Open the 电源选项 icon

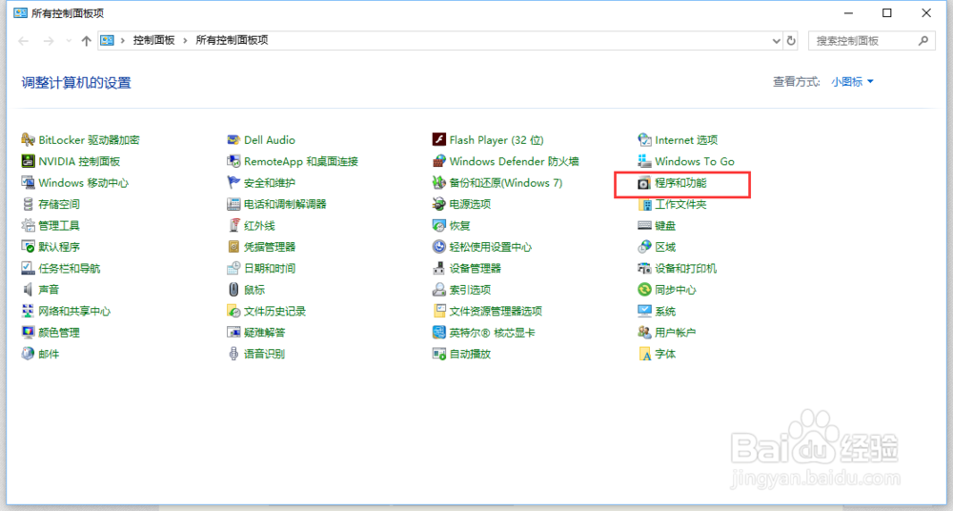tap(438, 204)
